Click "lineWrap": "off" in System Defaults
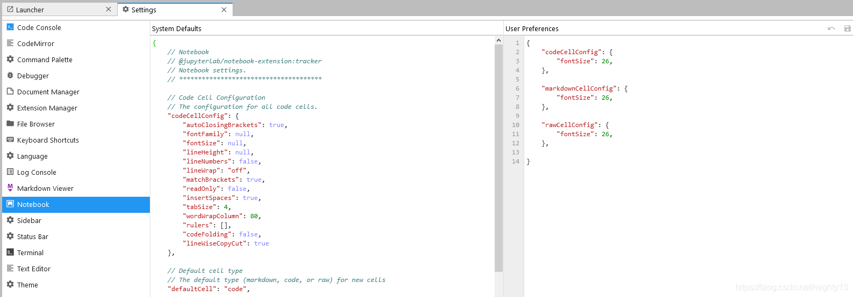 click(216, 170)
